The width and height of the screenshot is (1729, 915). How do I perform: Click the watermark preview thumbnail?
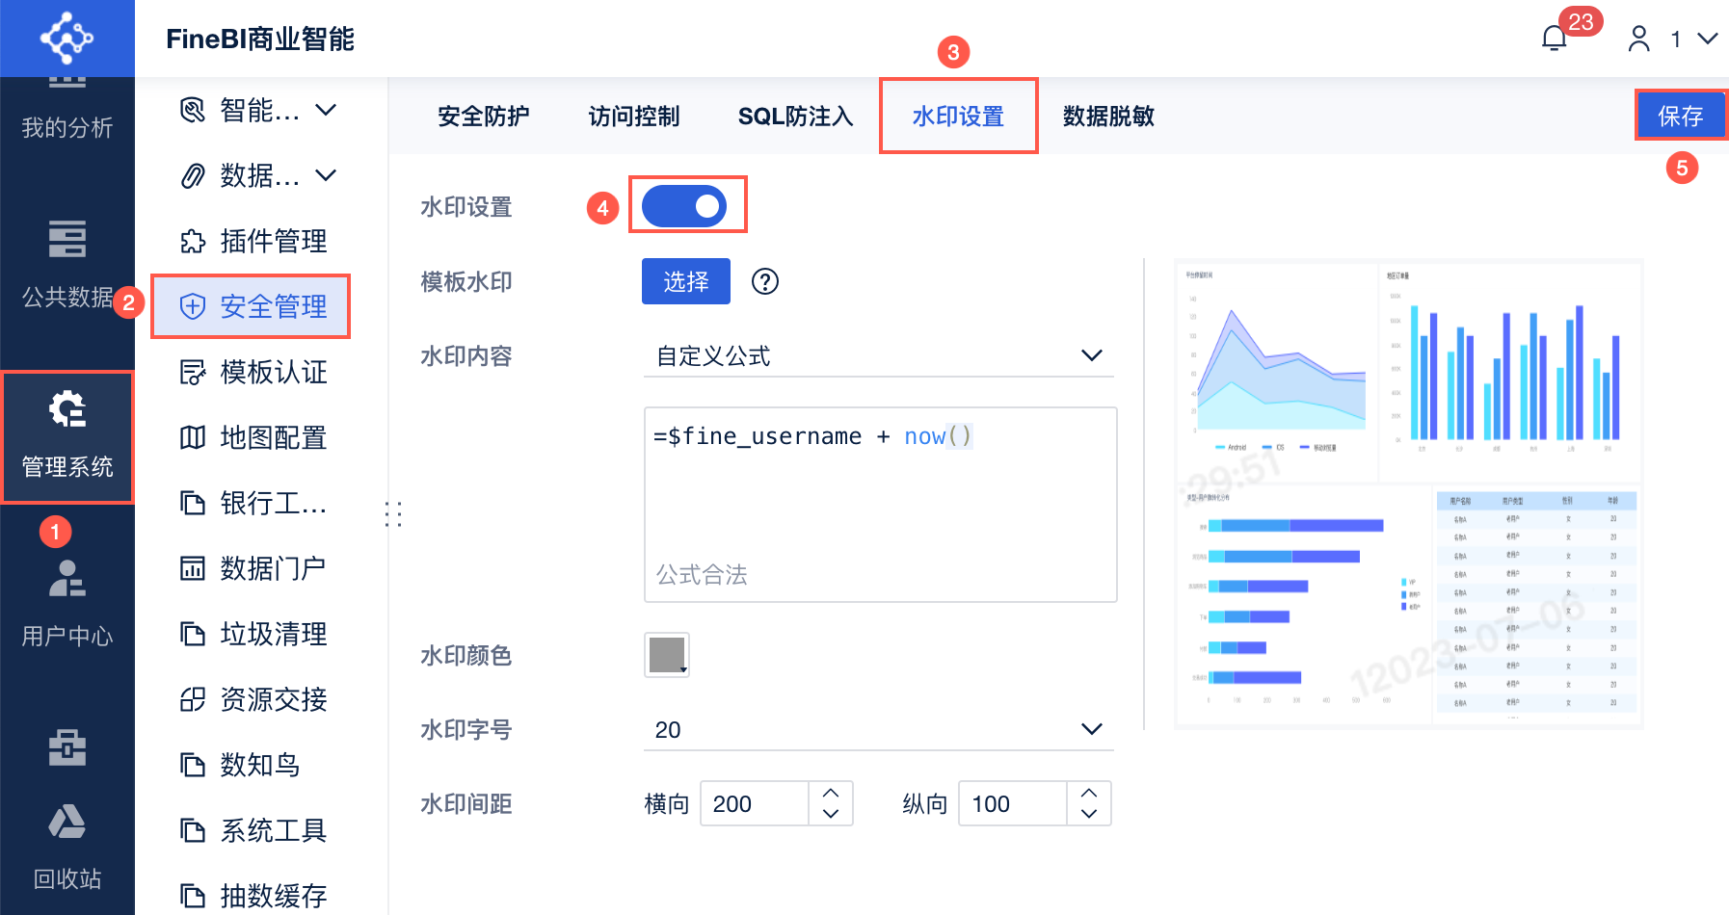tap(1408, 493)
